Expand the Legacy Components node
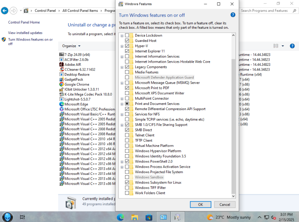The width and height of the screenshot is (299, 222). tap(122, 67)
